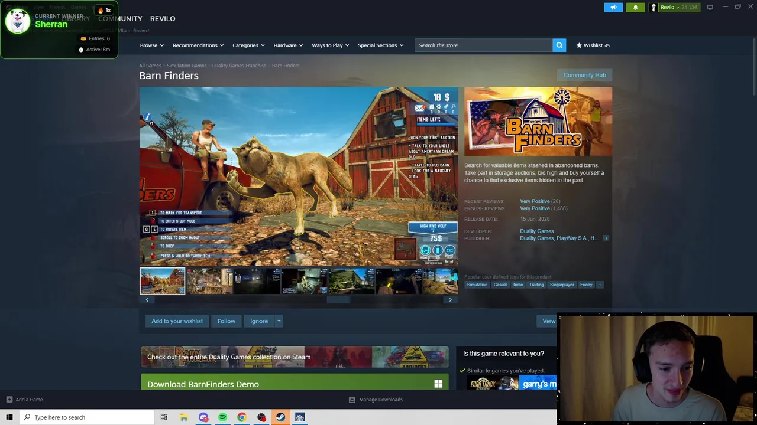
Task: Open the Casual tag
Action: click(500, 285)
